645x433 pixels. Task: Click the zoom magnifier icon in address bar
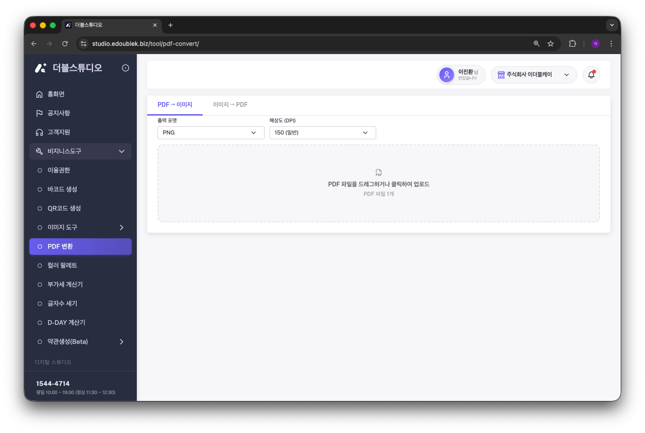(536, 44)
